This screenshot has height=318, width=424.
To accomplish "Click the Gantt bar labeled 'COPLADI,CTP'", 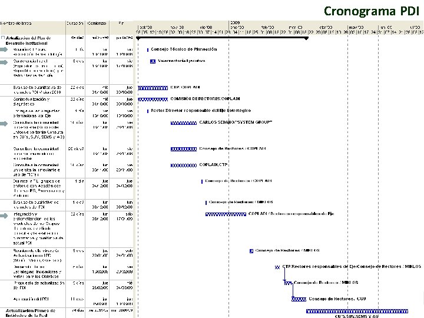I will [184, 165].
